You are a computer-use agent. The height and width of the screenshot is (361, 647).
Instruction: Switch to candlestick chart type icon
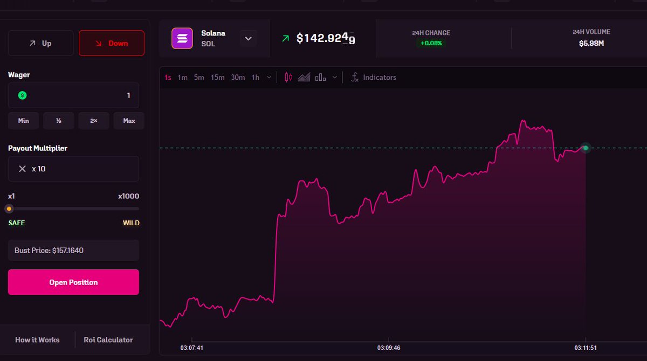pos(288,77)
